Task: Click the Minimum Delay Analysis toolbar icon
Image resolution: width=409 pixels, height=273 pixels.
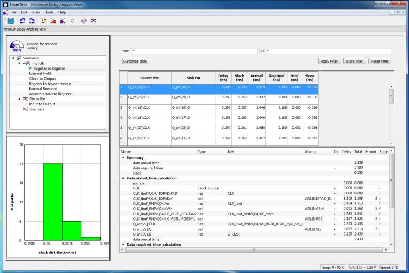Action: [63, 21]
